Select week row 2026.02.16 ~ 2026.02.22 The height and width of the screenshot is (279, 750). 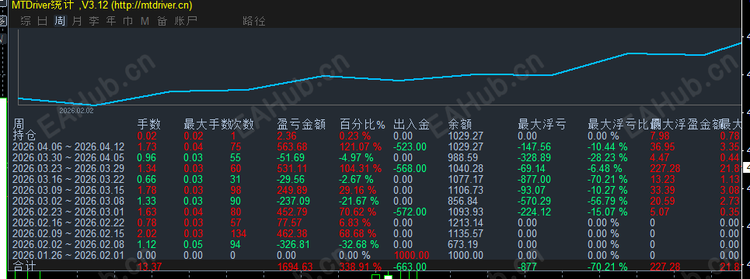click(x=68, y=222)
